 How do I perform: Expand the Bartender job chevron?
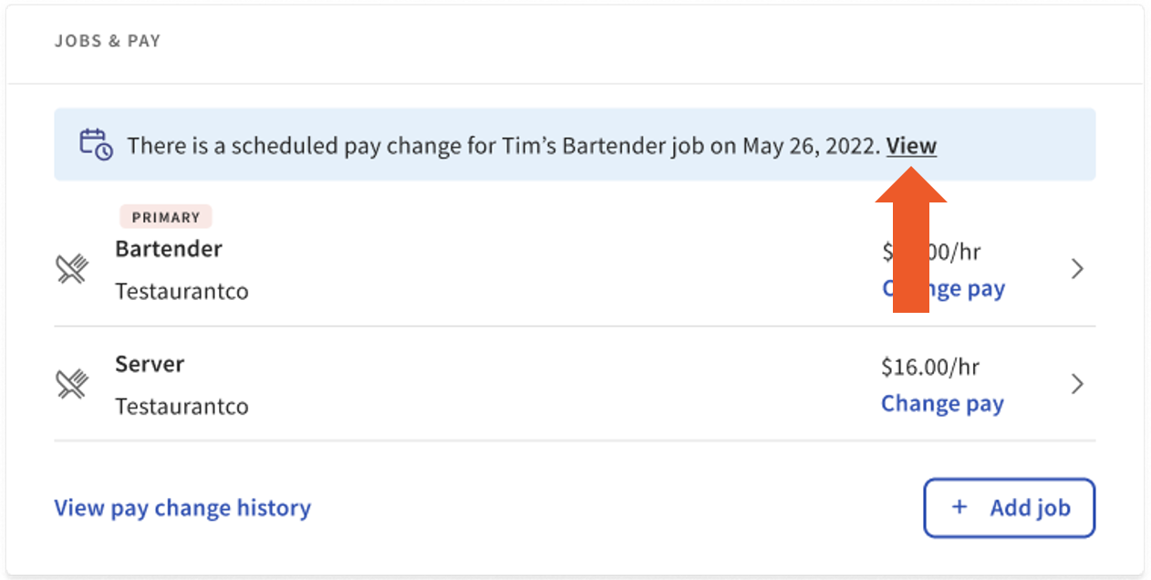[1077, 269]
